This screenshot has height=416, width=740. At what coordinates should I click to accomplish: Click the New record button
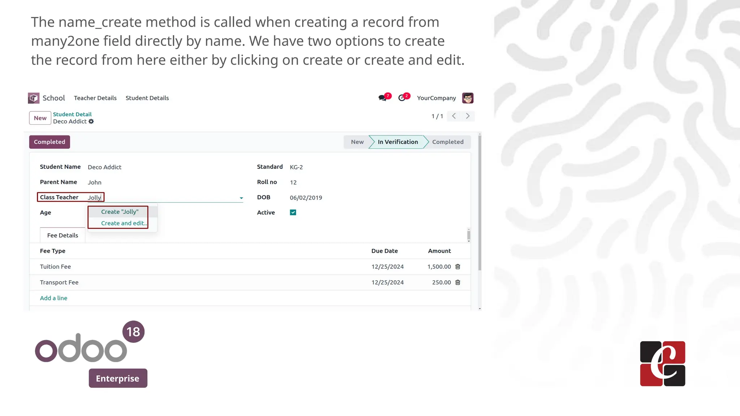(40, 118)
